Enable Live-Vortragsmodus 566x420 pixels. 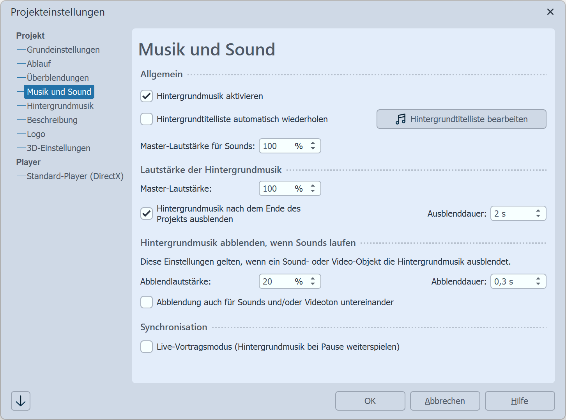pyautogui.click(x=146, y=347)
